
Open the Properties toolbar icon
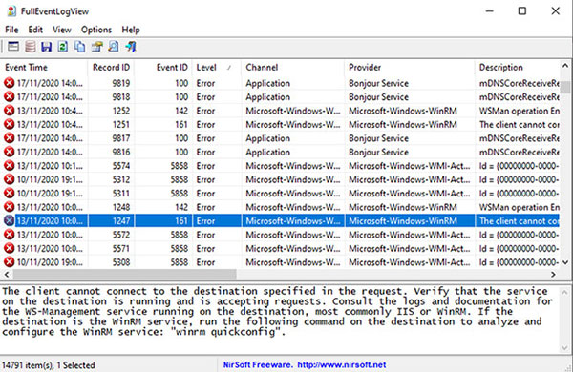click(96, 47)
